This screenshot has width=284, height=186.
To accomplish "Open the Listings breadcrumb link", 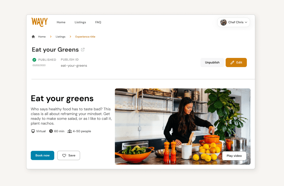I will (x=61, y=37).
